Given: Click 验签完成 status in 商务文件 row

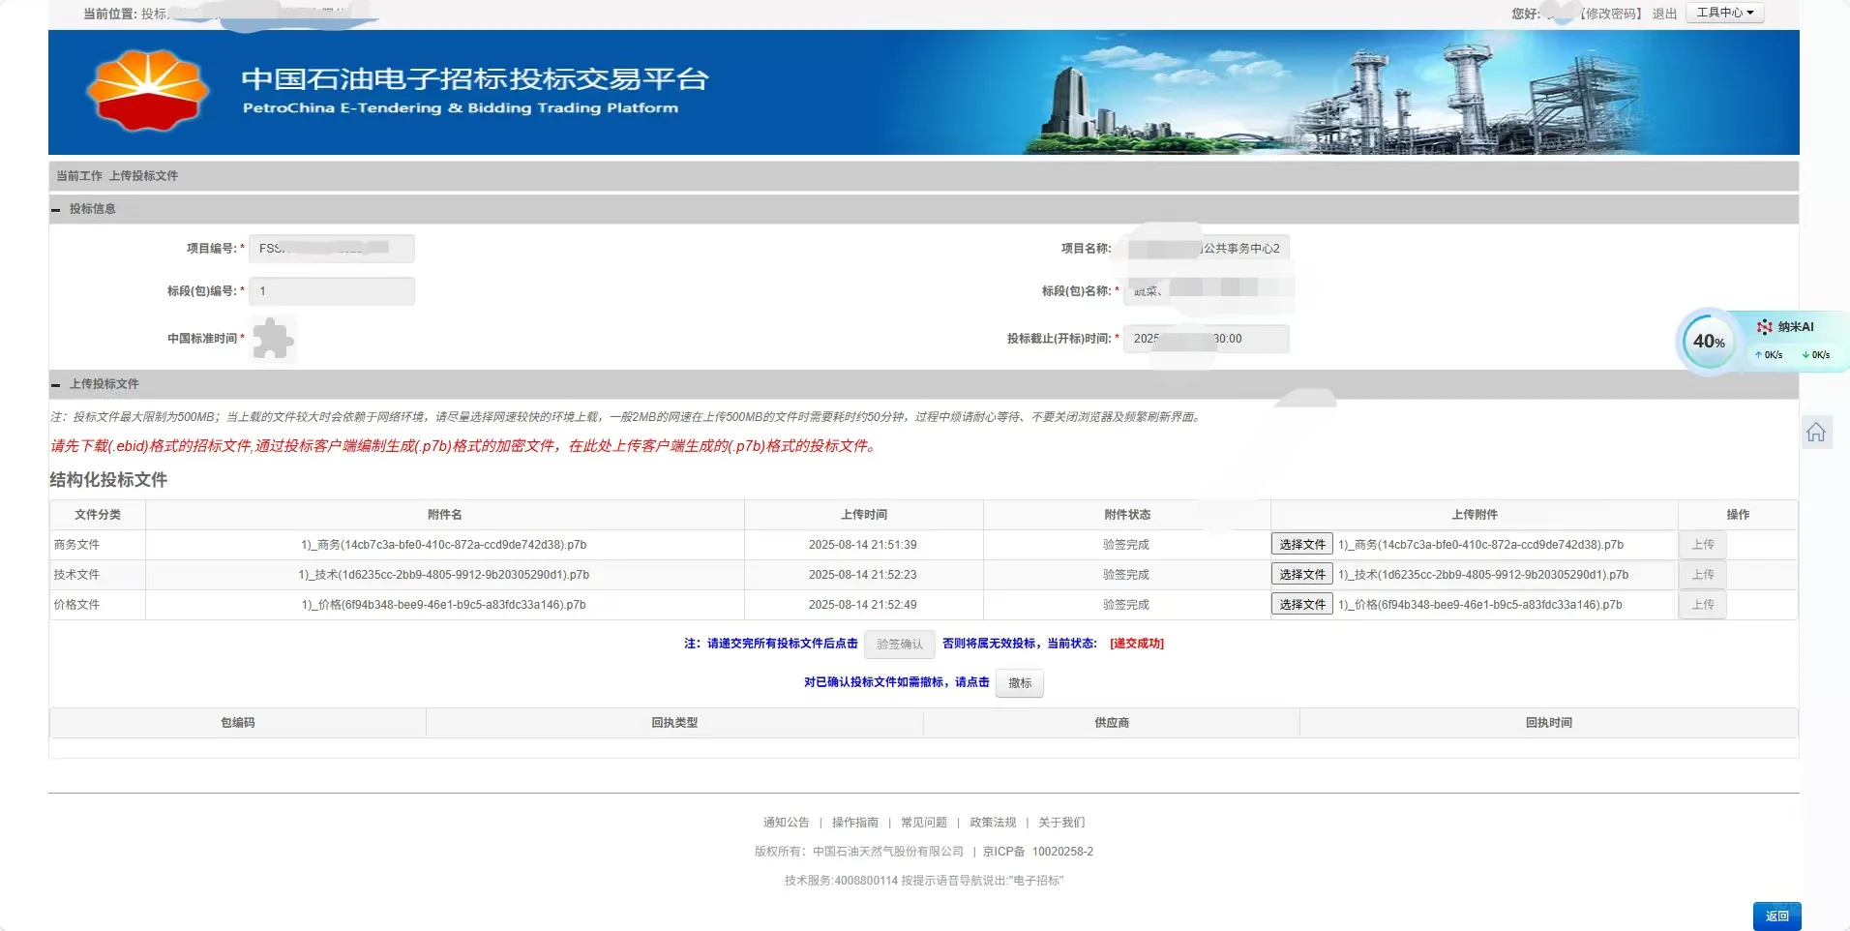Looking at the screenshot, I should [1126, 545].
